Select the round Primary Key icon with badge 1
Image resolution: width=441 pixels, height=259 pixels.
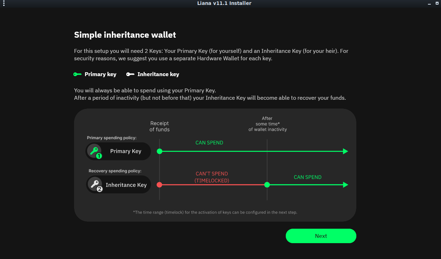point(95,151)
